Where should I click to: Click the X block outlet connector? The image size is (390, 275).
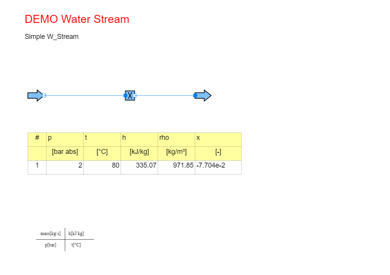pos(135,96)
